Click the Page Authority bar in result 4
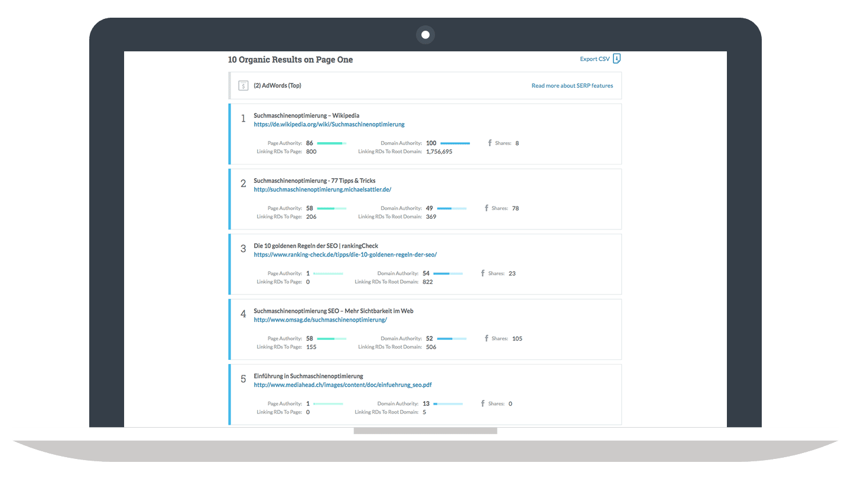851x479 pixels. (332, 339)
